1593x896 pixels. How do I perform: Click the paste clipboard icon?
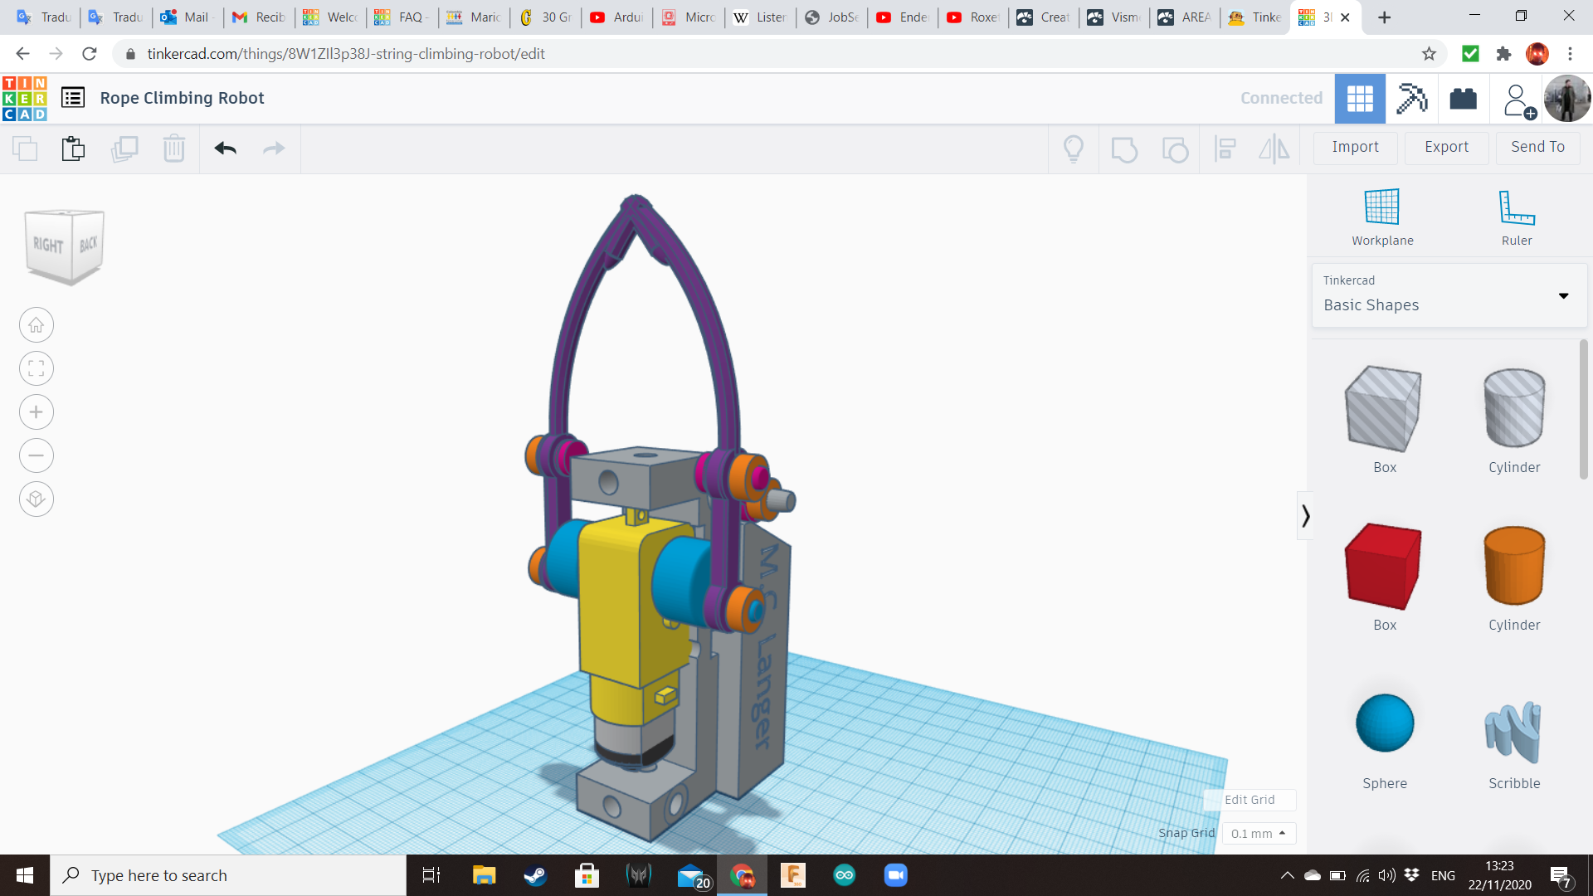coord(73,149)
